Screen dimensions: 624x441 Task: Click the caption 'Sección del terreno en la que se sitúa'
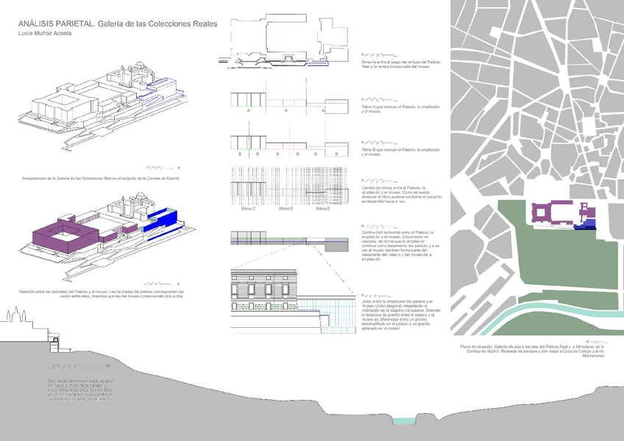coord(80,390)
